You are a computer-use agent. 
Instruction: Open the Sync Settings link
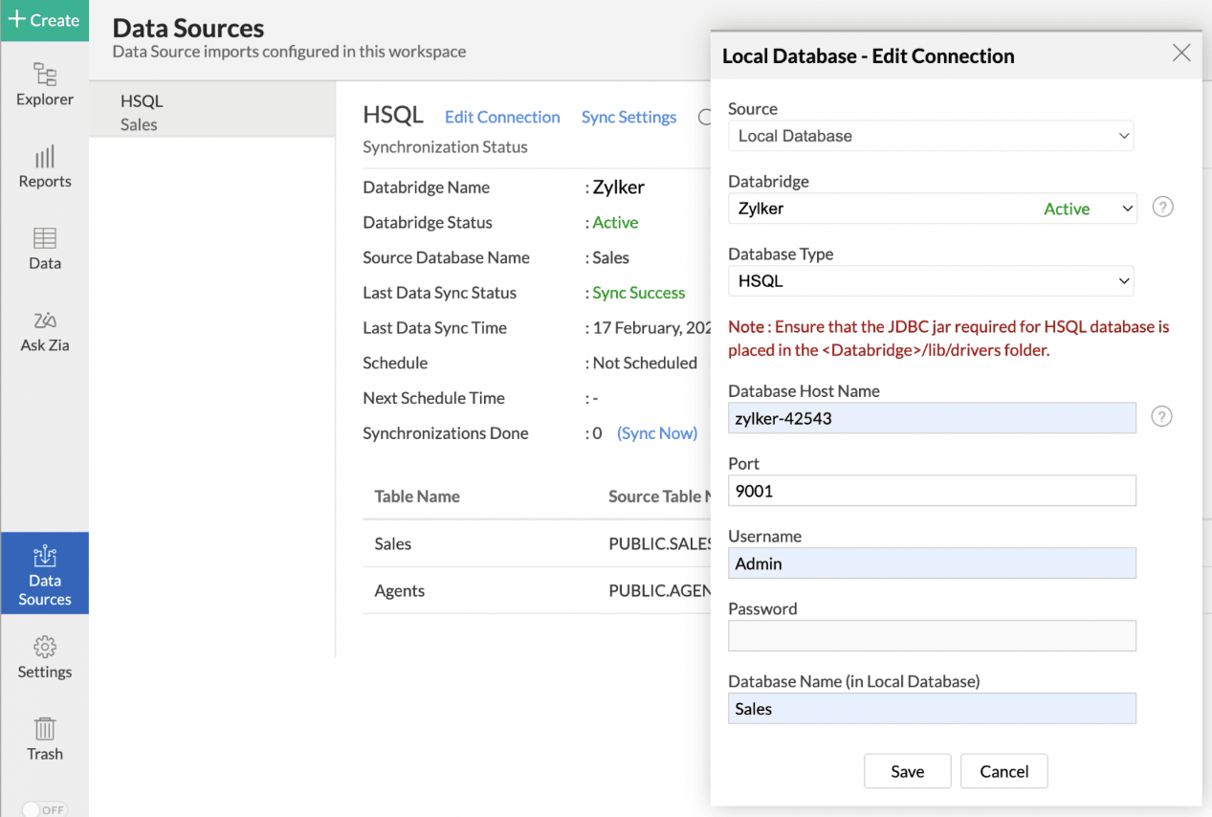[x=628, y=117]
